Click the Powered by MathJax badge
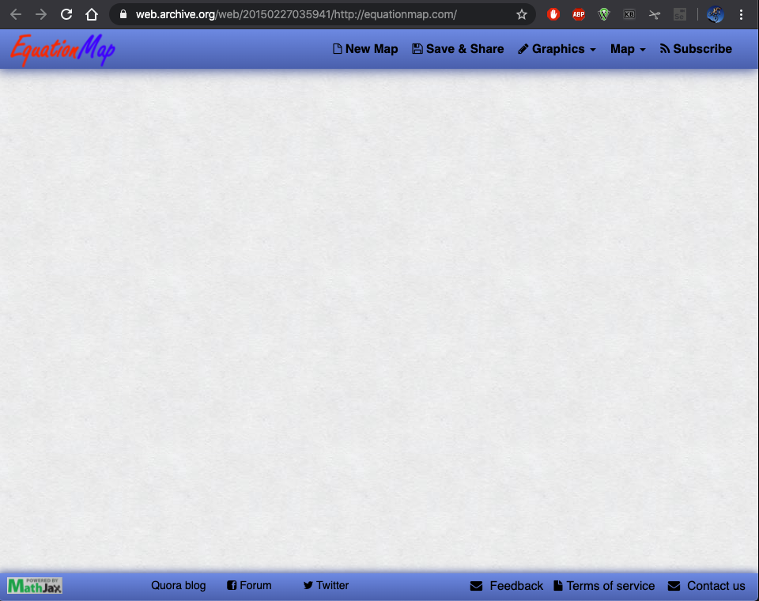Image resolution: width=759 pixels, height=601 pixels. pyautogui.click(x=35, y=586)
